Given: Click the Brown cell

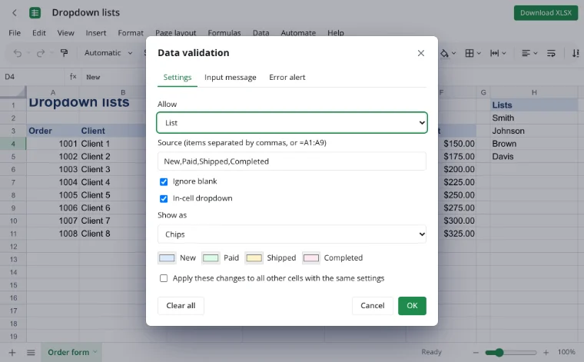Looking at the screenshot, I should [x=534, y=144].
